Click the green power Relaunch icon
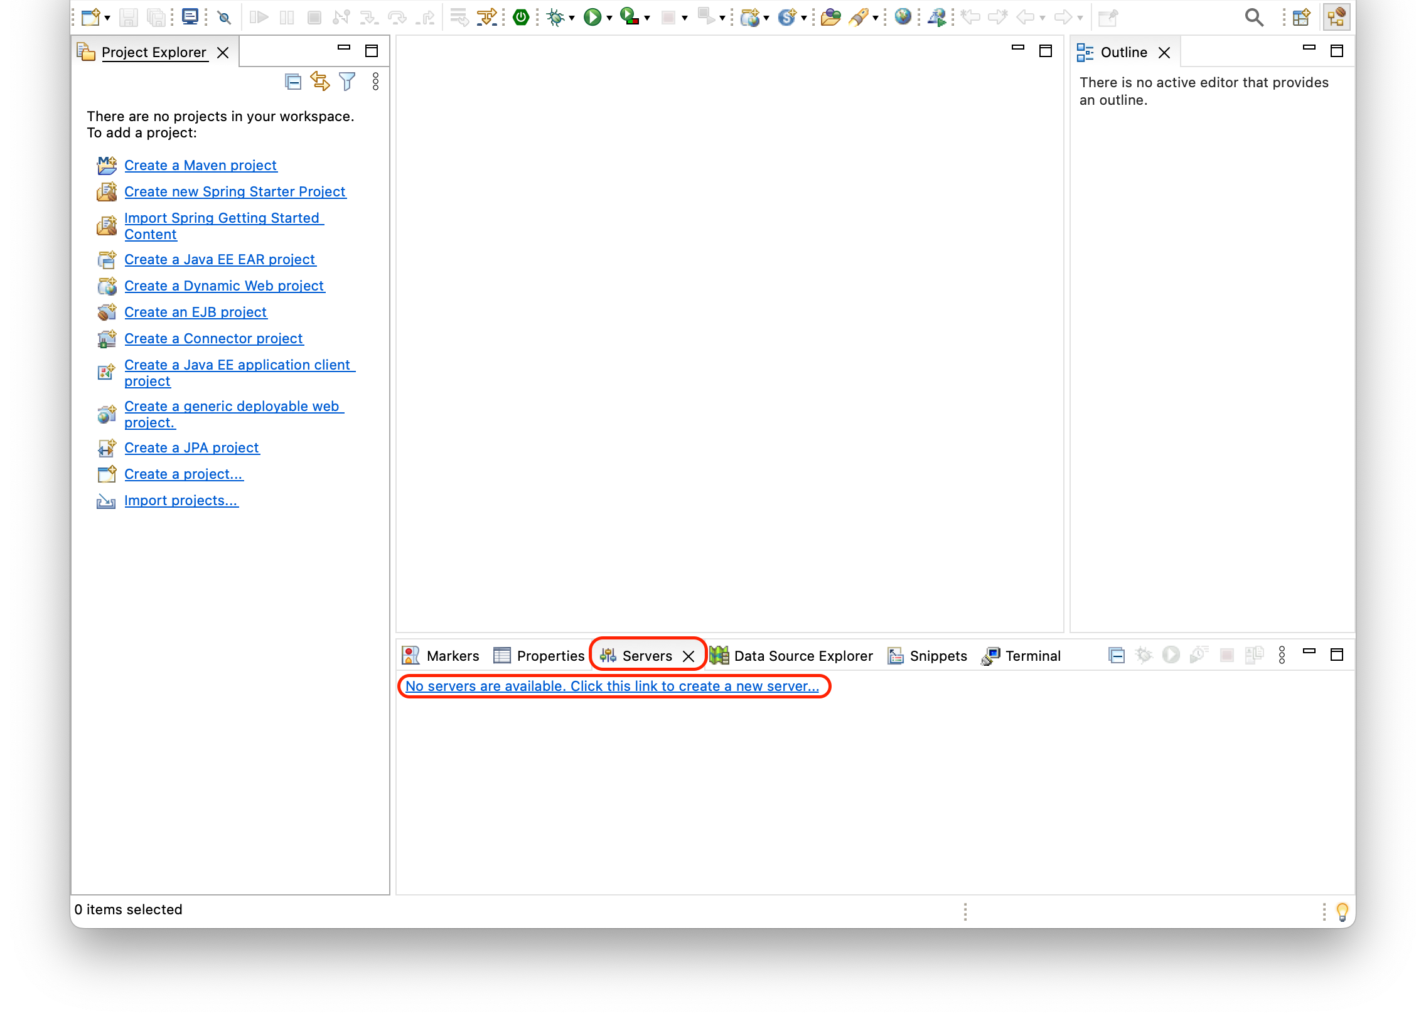This screenshot has height=1021, width=1426. point(520,17)
